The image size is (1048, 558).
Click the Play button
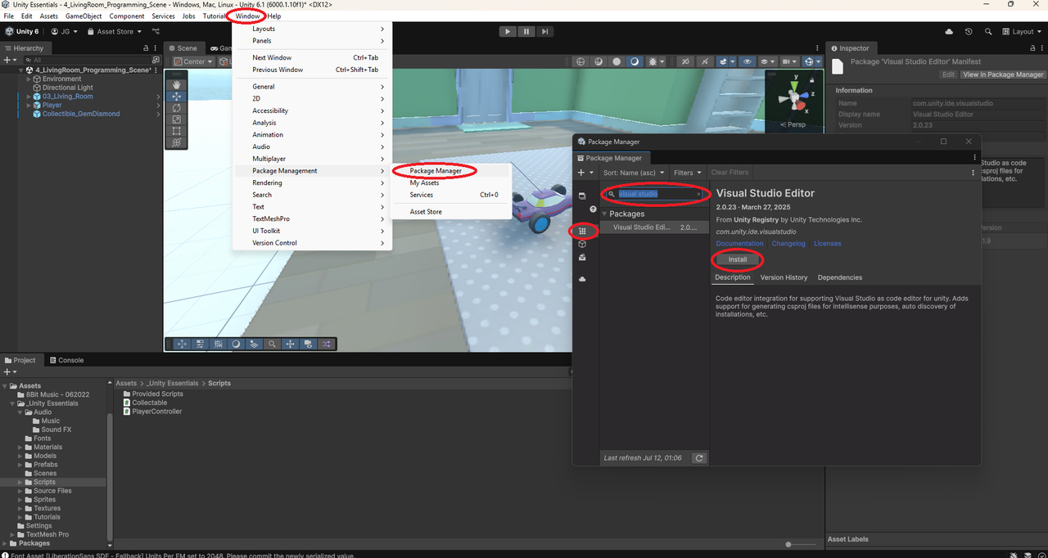(x=508, y=31)
